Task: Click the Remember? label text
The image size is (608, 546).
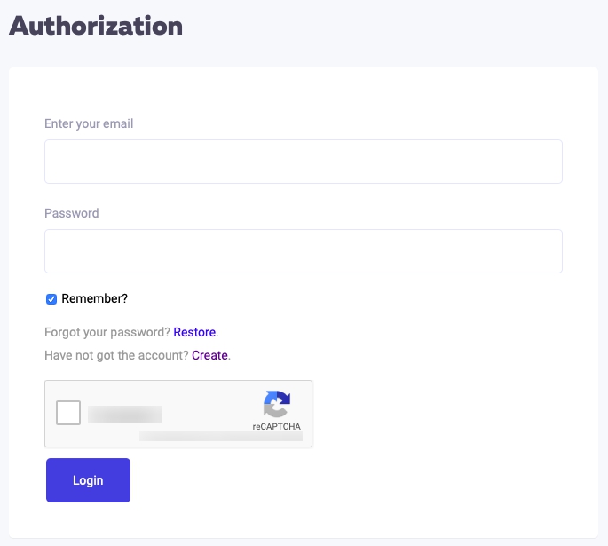Action: pos(95,298)
